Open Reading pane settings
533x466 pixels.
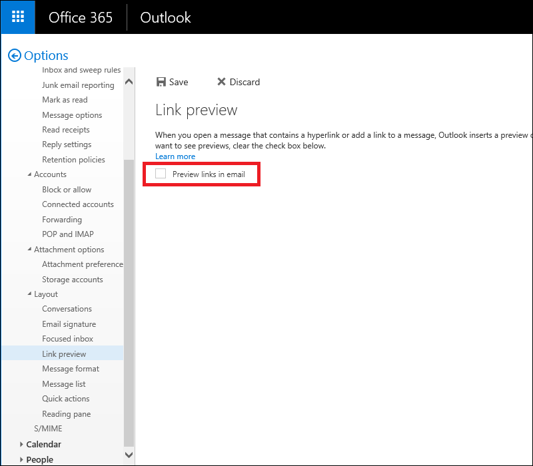tap(66, 413)
